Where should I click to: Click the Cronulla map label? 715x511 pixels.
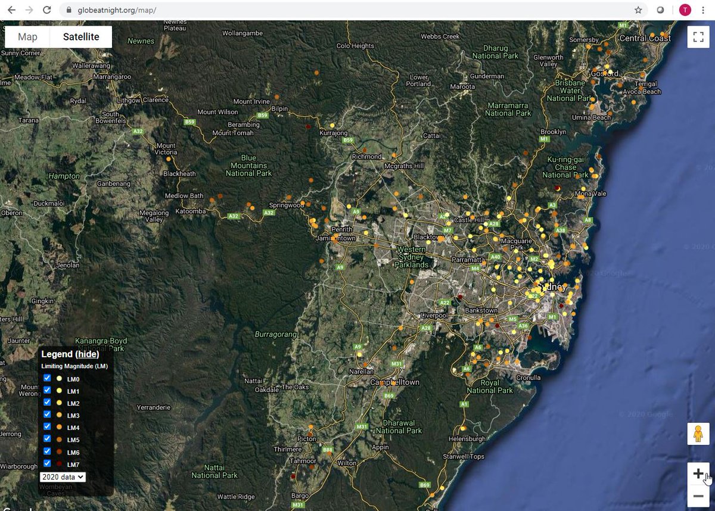click(529, 378)
